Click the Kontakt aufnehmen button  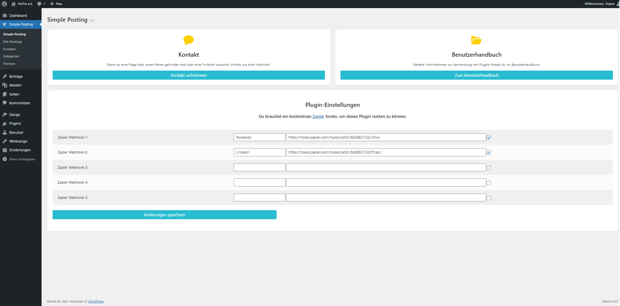(x=189, y=75)
